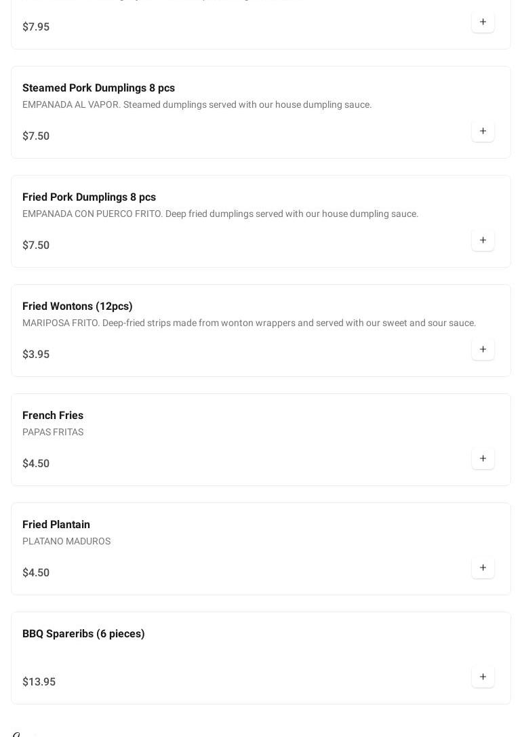Screen dimensions: 522x737
Task: Tap the plus button for Fried Plantain
Action: point(483,568)
